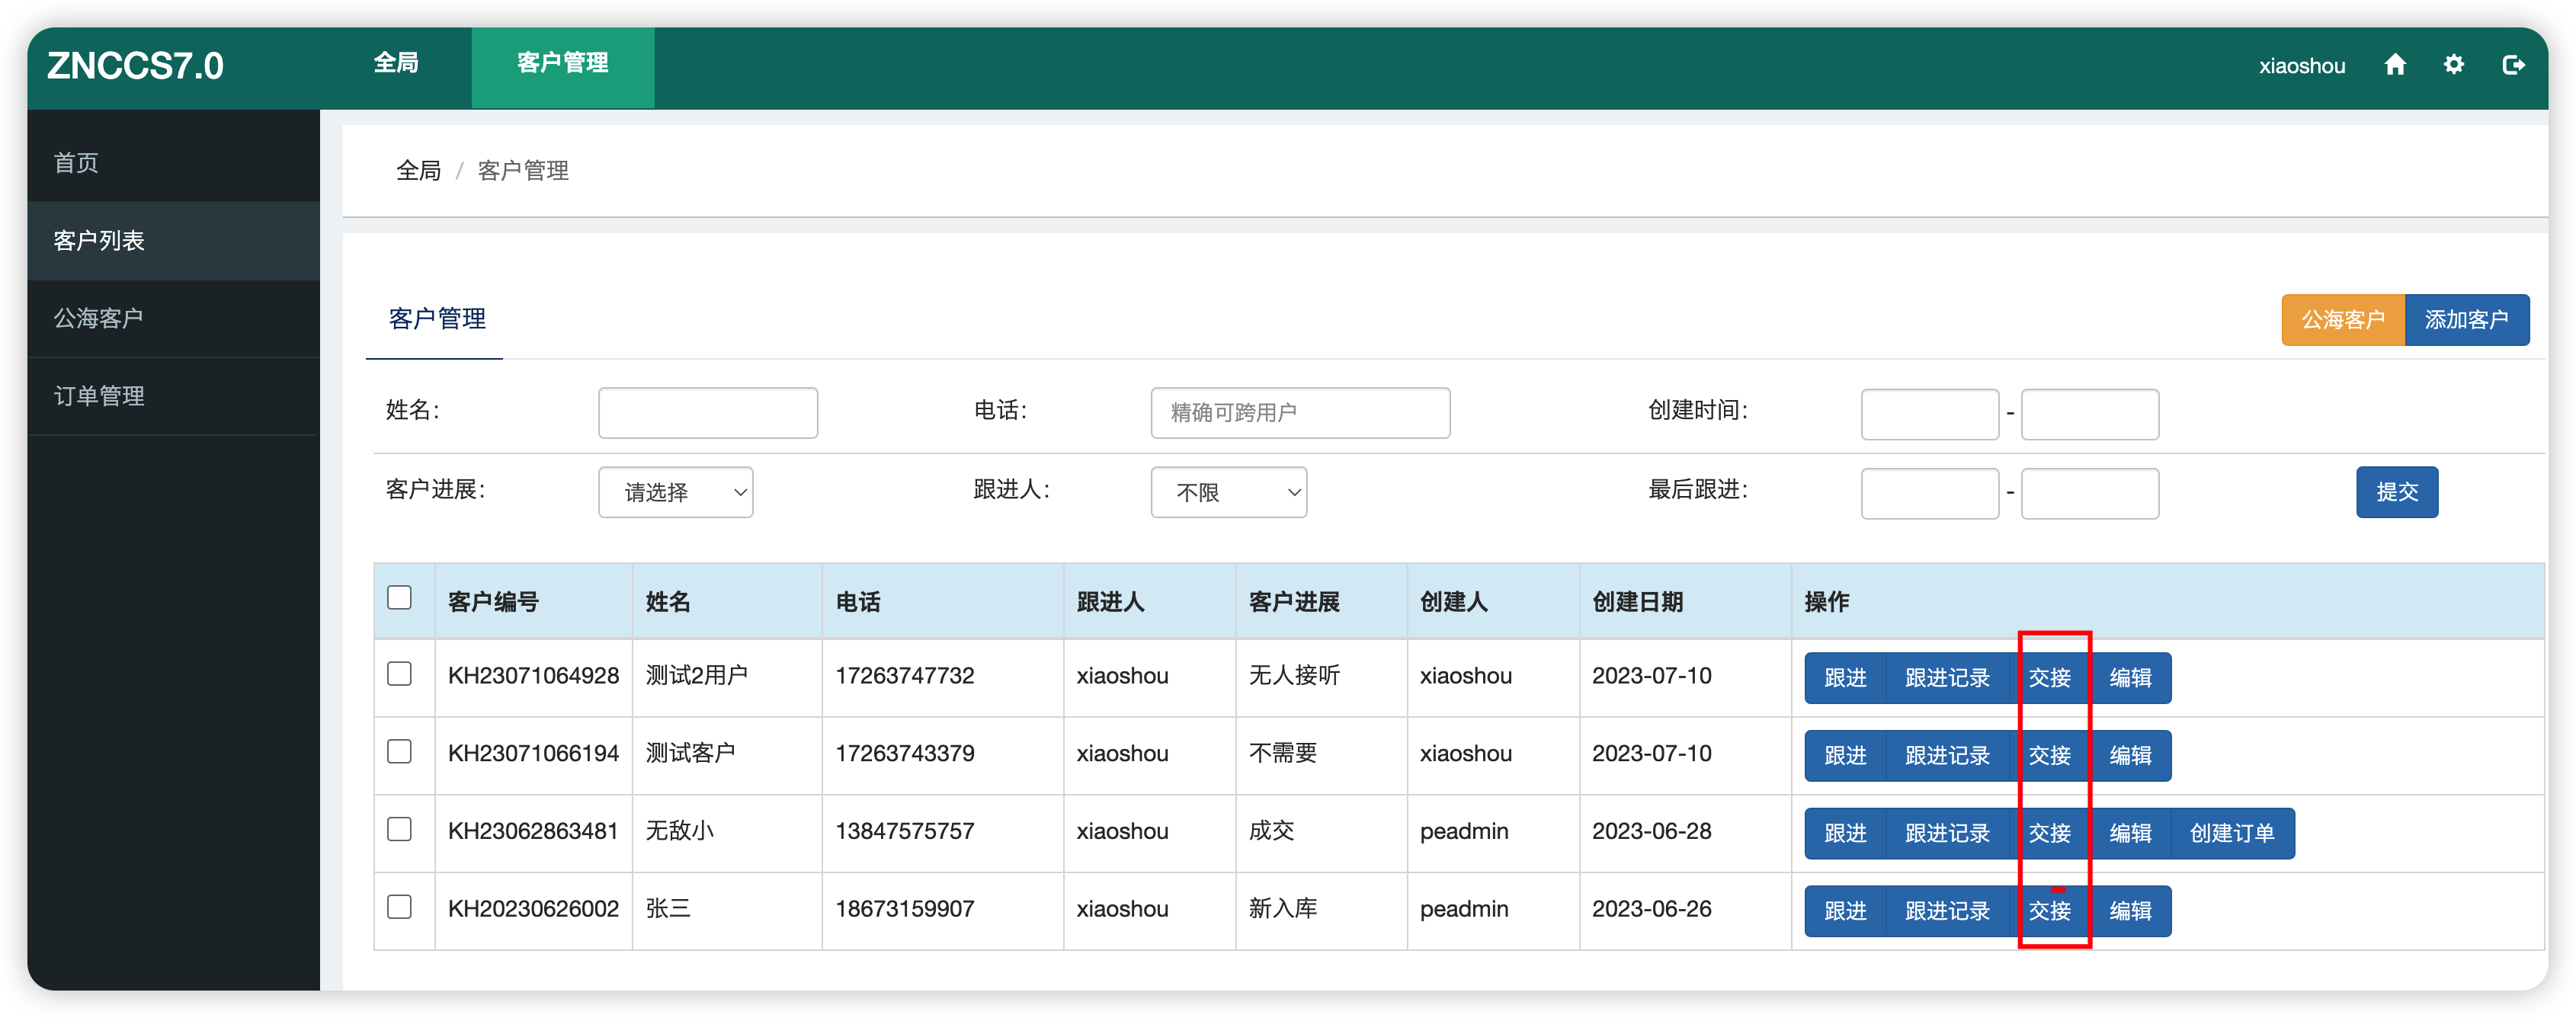2576x1018 pixels.
Task: Click phone number 13847575757
Action: click(904, 831)
